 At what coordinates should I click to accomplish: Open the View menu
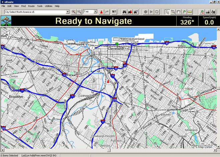coord(16,6)
